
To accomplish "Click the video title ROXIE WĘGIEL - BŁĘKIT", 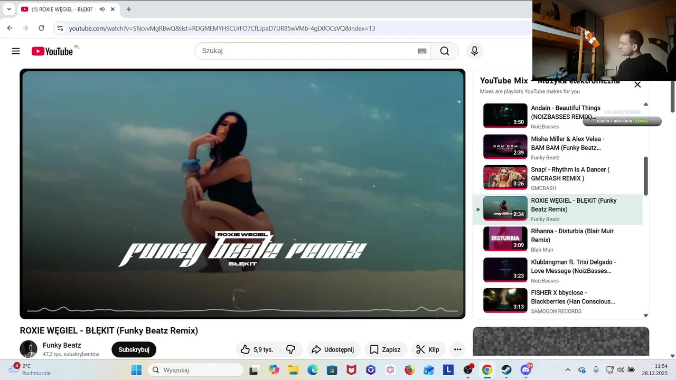I will 109,330.
